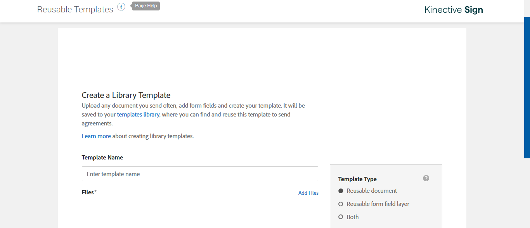530x228 pixels.
Task: Focus the Enter template name field
Action: tap(200, 174)
